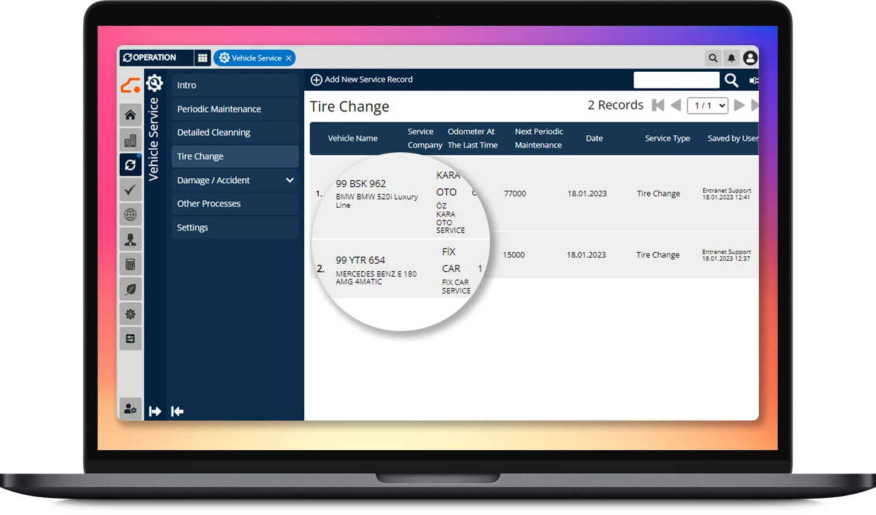This screenshot has width=876, height=515.
Task: Click the magnifier icon next to search field
Action: click(x=731, y=80)
